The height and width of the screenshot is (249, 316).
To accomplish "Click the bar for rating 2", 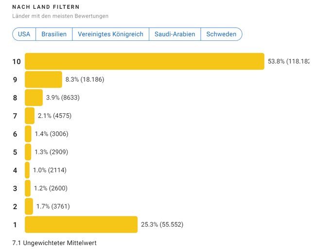I will 29,206.
